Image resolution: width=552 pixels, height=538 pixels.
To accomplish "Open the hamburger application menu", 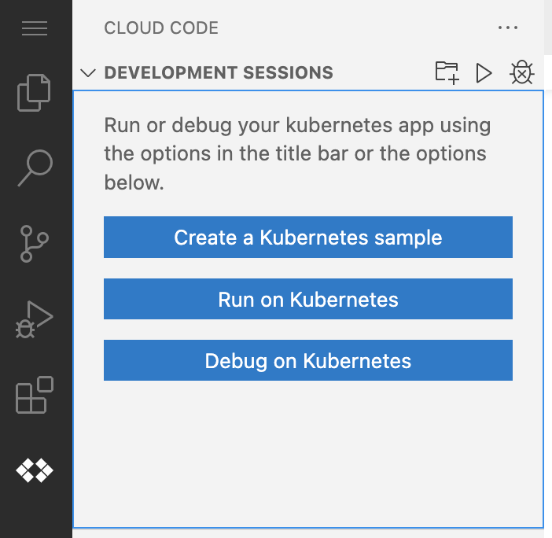I will pyautogui.click(x=35, y=29).
